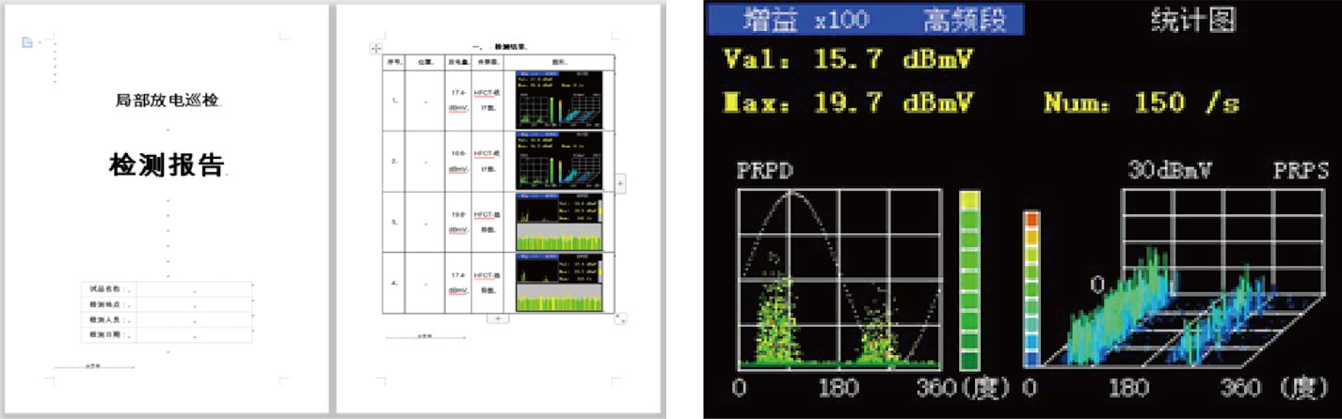Select the 检测报告 title text
Screen dimensions: 1342x419
coord(168,165)
